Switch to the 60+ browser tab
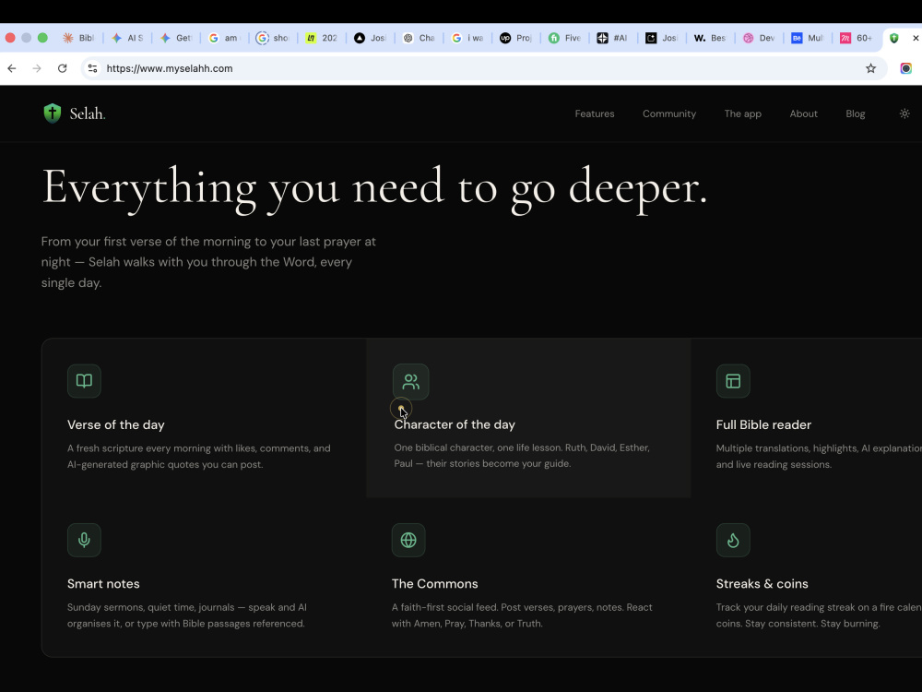Screen dimensions: 922x692 coord(857,38)
